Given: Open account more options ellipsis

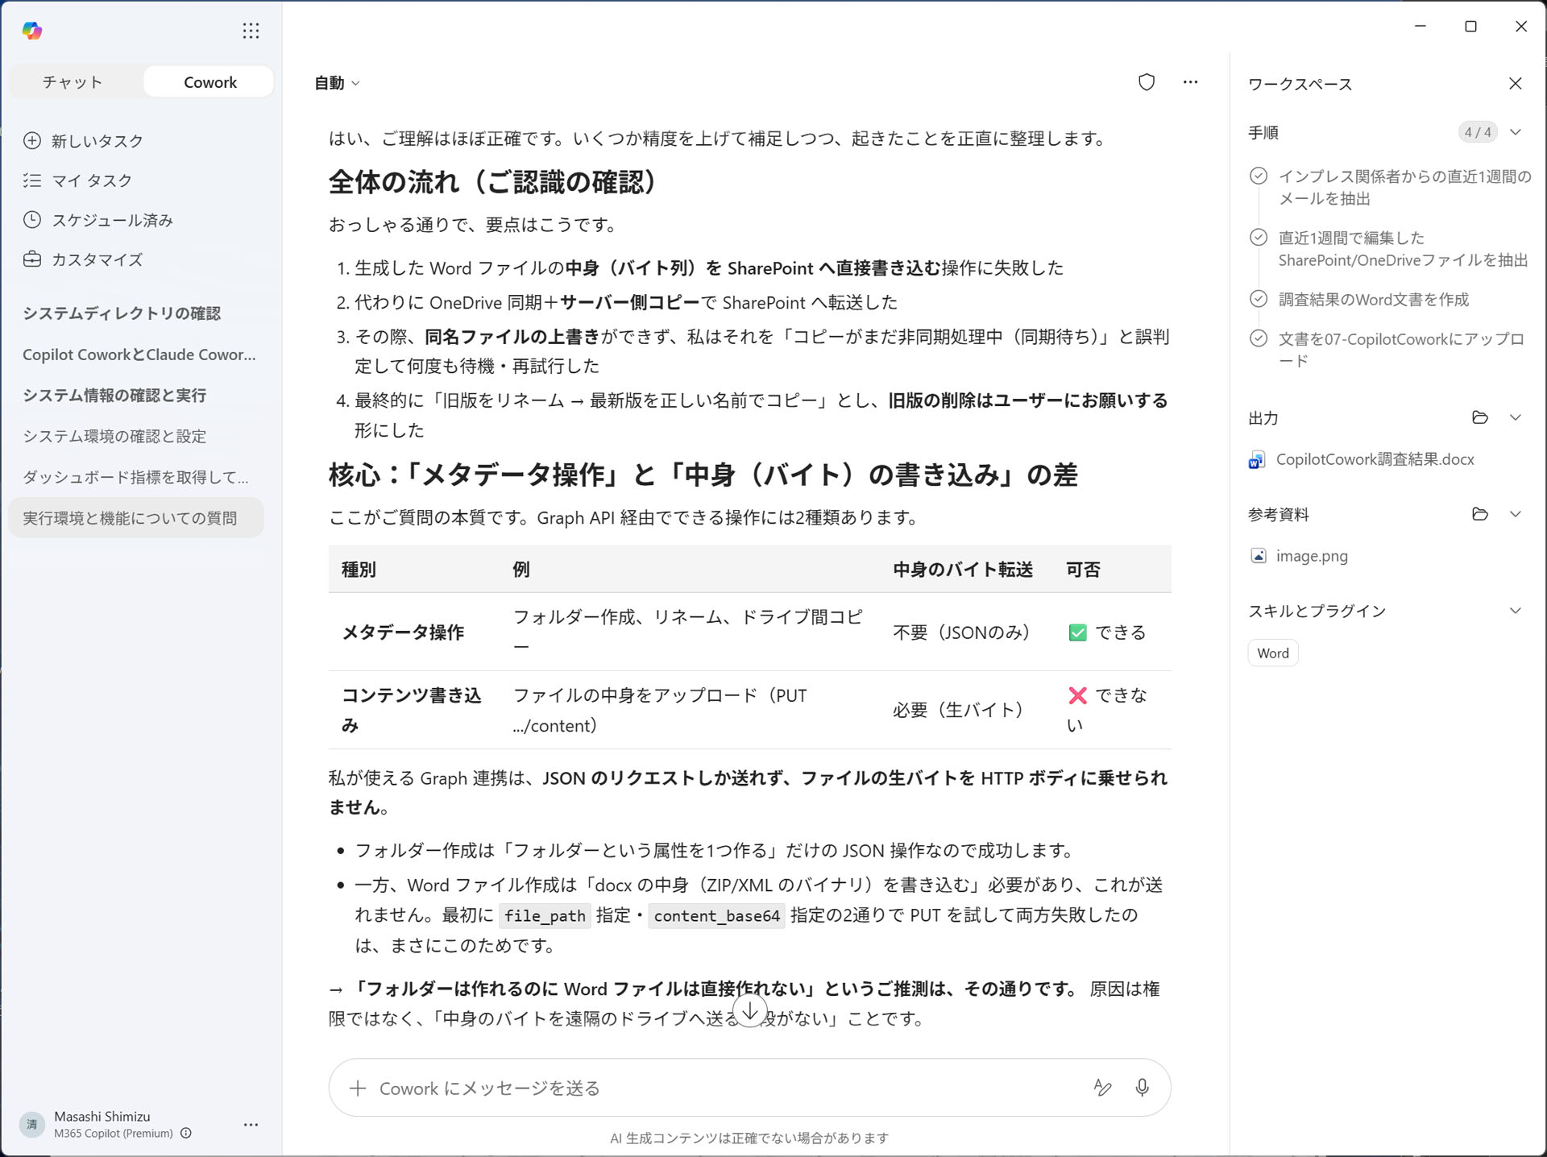Looking at the screenshot, I should (x=251, y=1125).
